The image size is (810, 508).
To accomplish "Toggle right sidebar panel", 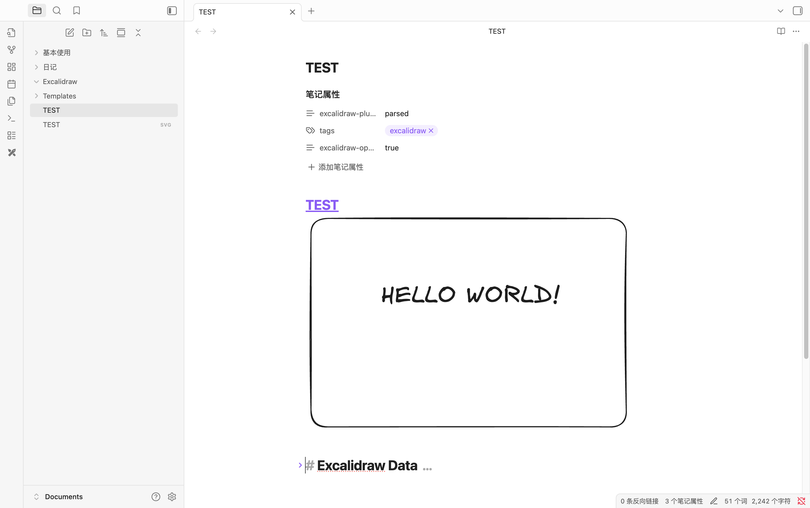I will (797, 11).
